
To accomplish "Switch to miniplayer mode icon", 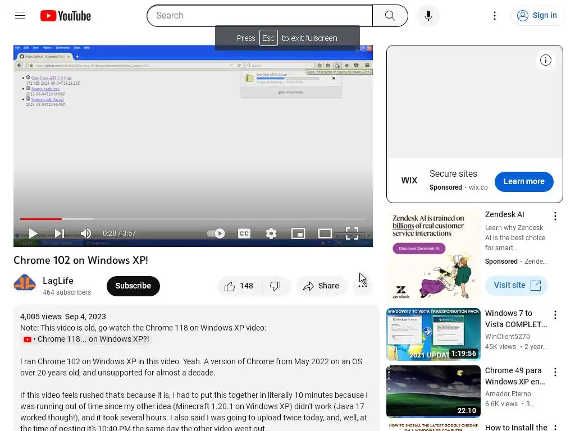I will [298, 233].
